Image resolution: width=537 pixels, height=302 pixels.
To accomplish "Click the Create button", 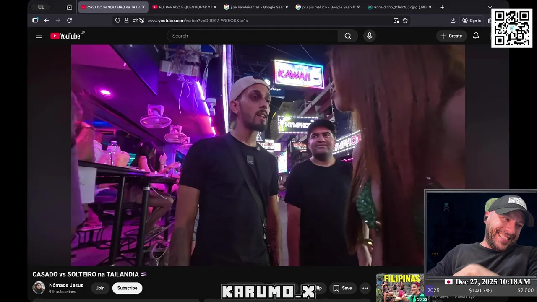I will coord(451,36).
